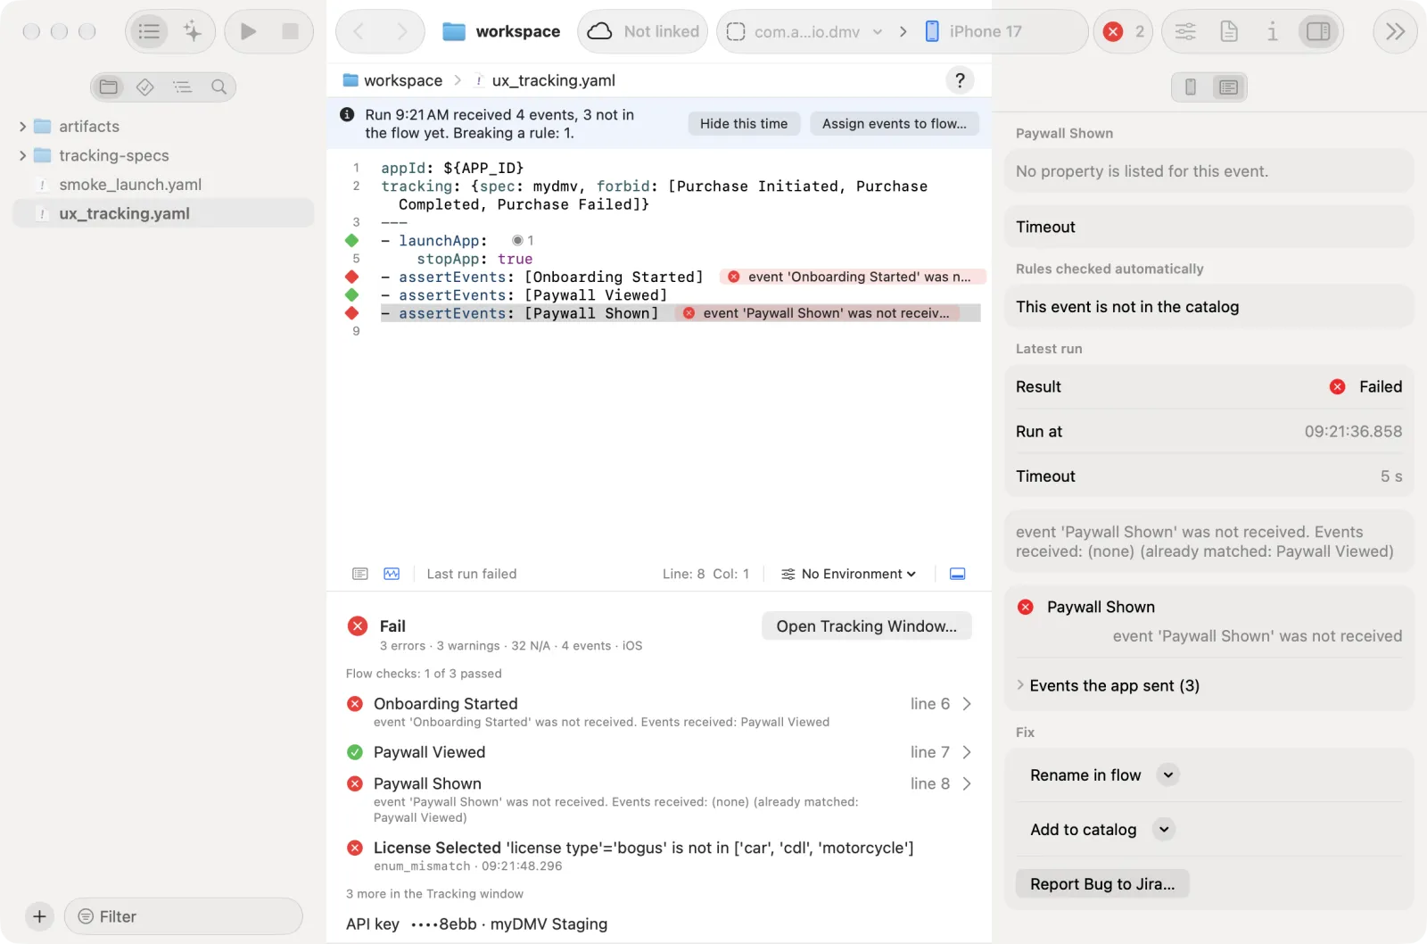
Task: Open the help question mark button
Action: pos(960,80)
